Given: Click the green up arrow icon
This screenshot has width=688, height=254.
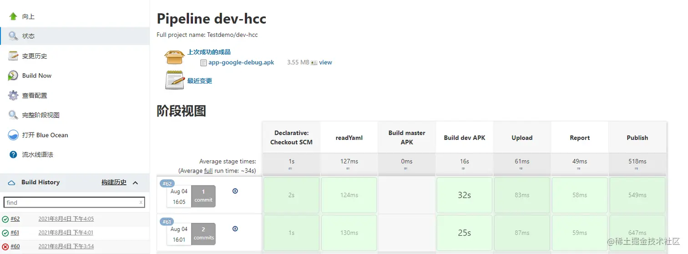Looking at the screenshot, I should [x=13, y=16].
